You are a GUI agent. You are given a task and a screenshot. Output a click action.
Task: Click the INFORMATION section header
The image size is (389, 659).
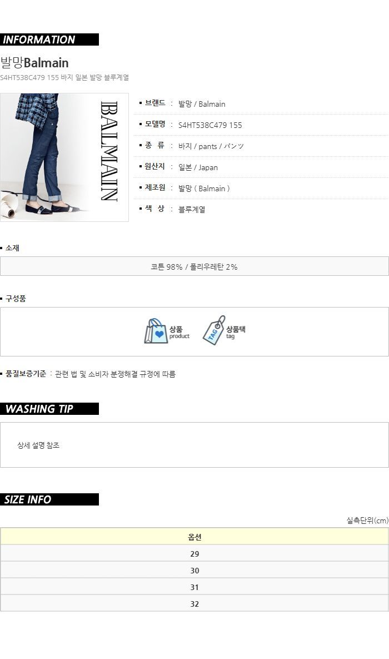(49, 39)
